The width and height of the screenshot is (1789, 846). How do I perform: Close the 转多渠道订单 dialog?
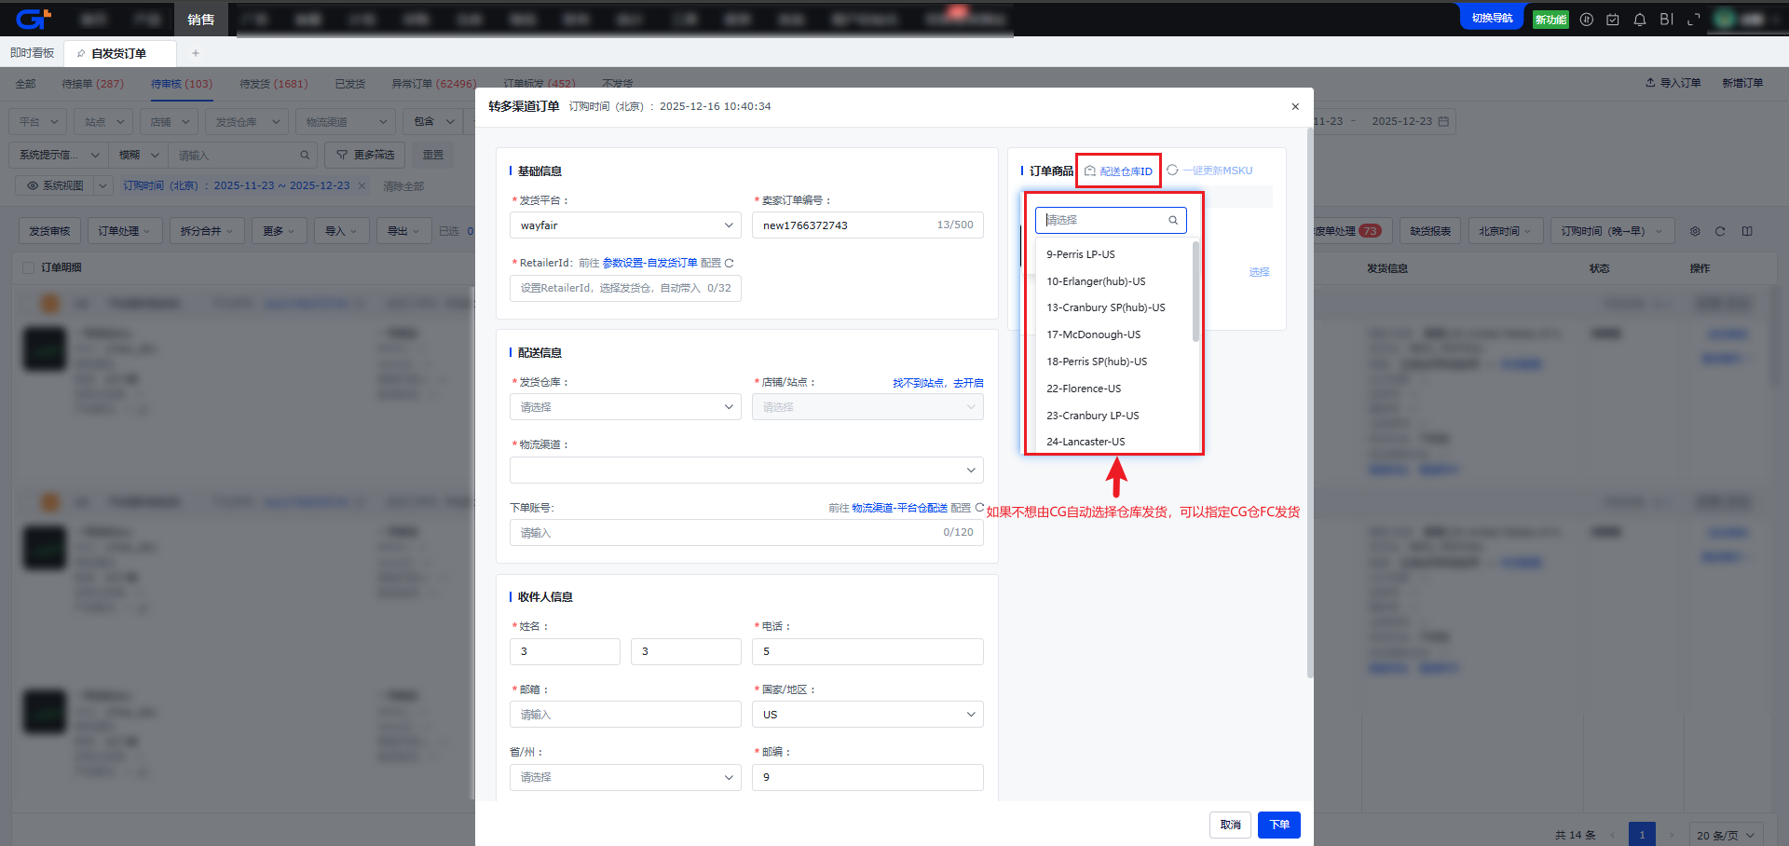(x=1295, y=106)
